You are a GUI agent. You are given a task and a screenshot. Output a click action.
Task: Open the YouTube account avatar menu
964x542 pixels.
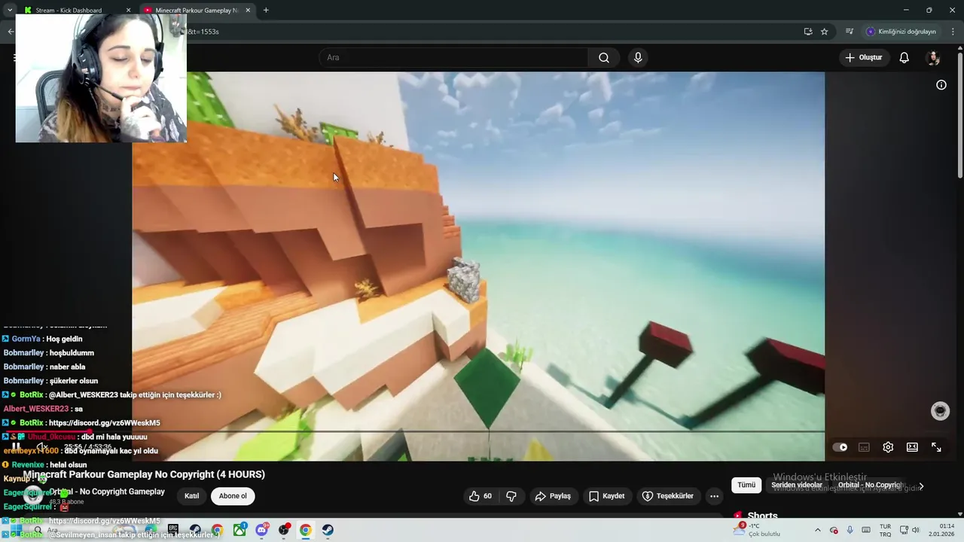933,58
